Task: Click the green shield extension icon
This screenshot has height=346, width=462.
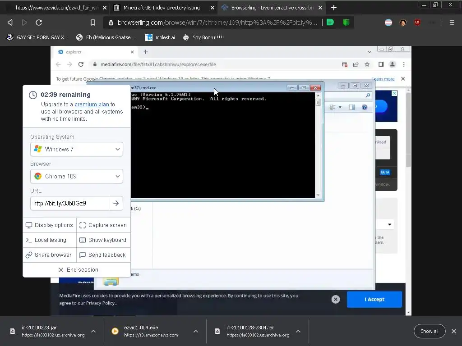Action: tap(346, 23)
